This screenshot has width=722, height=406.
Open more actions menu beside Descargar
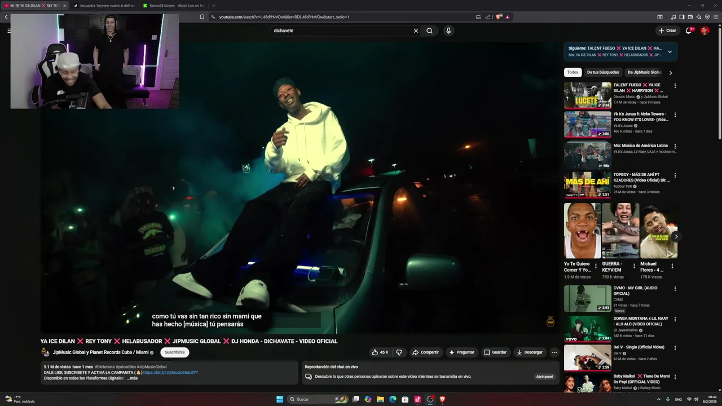coord(554,352)
